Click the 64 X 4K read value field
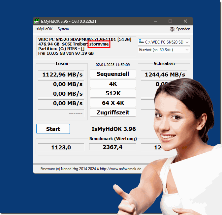The height and width of the screenshot is (215, 222). pyautogui.click(x=61, y=103)
